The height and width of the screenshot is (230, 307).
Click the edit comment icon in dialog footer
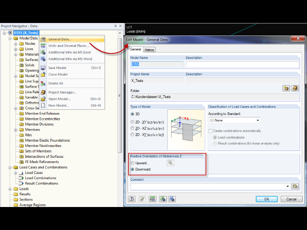pyautogui.click(x=142, y=199)
